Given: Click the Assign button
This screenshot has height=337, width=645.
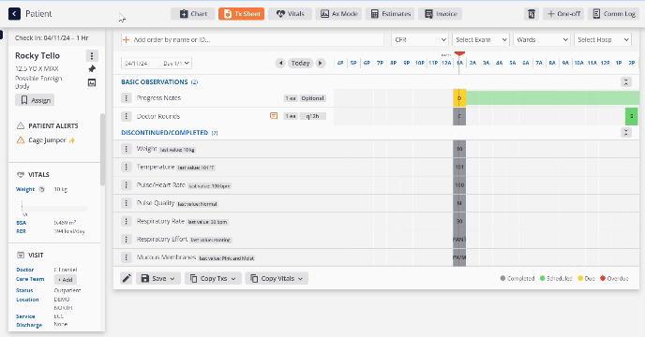Looking at the screenshot, I should click(35, 100).
